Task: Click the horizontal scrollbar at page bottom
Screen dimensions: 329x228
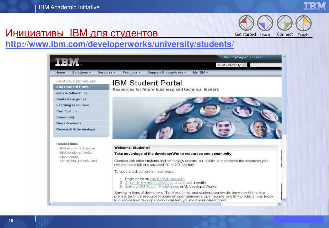Action: coord(164,204)
